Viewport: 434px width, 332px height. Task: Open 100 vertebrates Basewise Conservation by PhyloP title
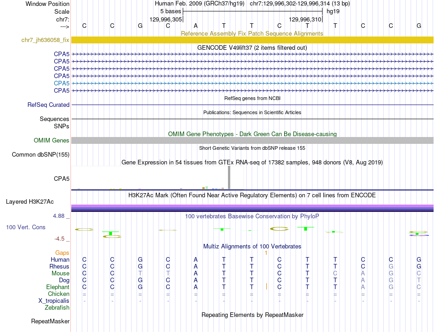tap(252, 216)
